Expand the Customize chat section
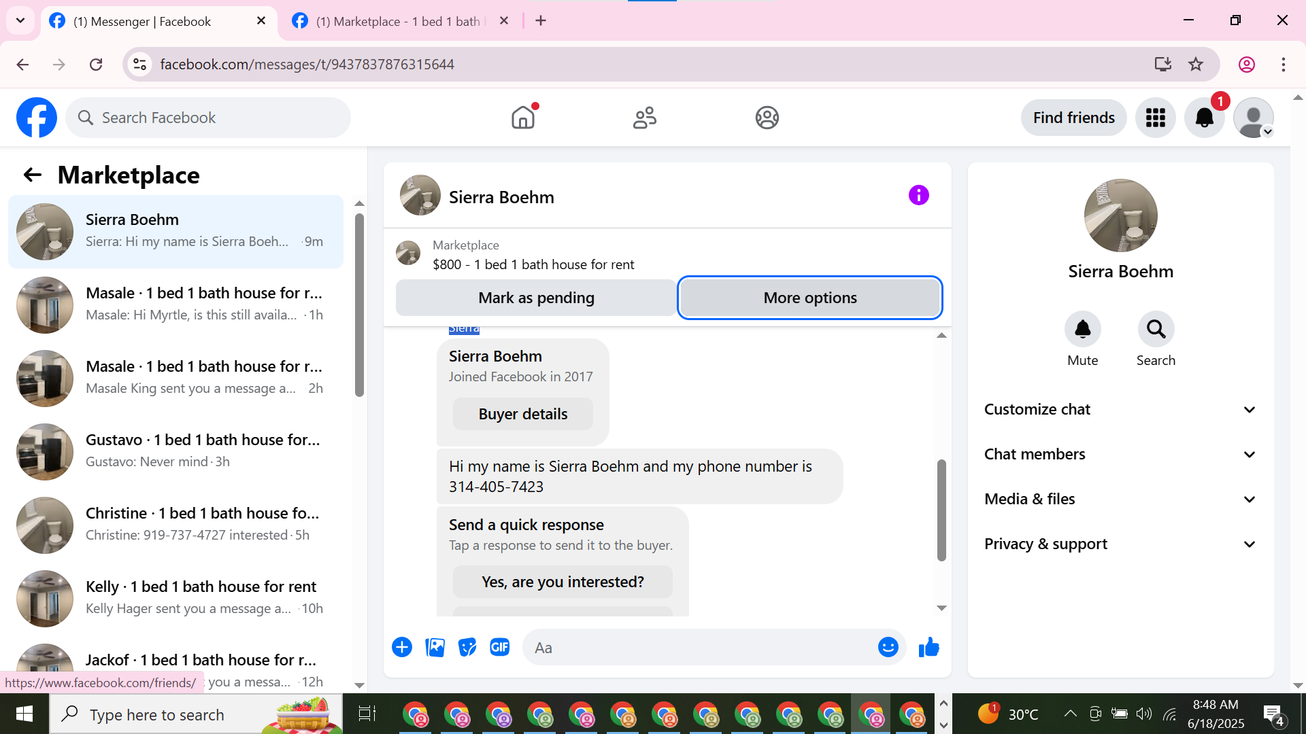Viewport: 1306px width, 734px height. (1120, 409)
